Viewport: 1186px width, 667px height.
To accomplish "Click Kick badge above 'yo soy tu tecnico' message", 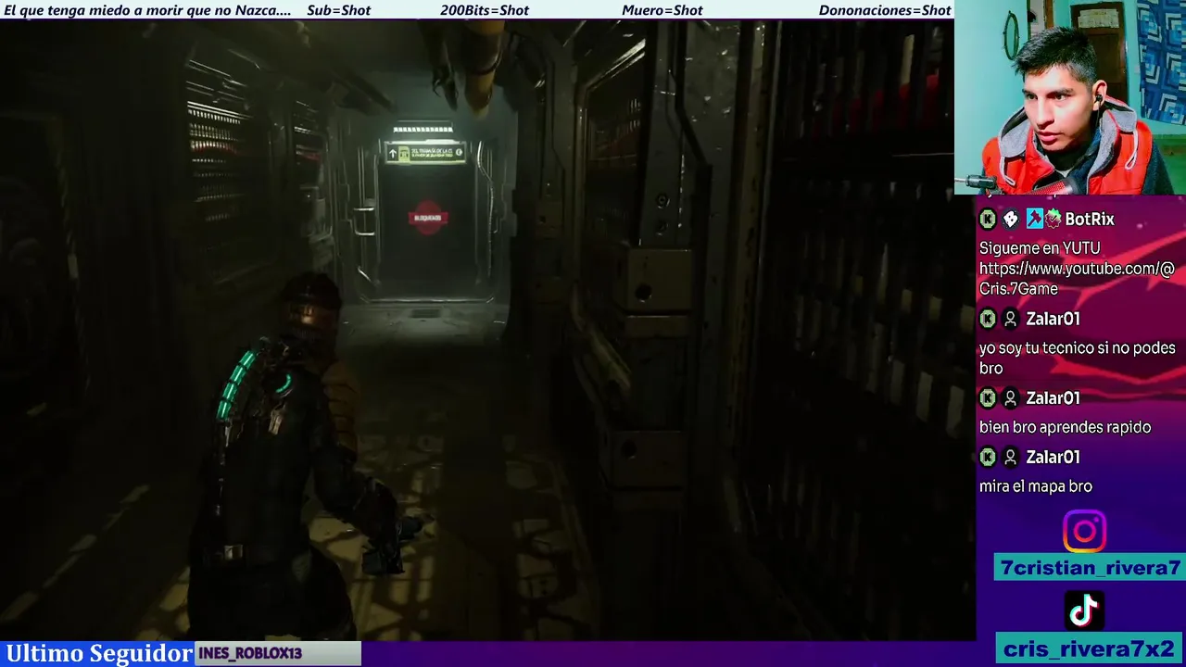I will (988, 319).
